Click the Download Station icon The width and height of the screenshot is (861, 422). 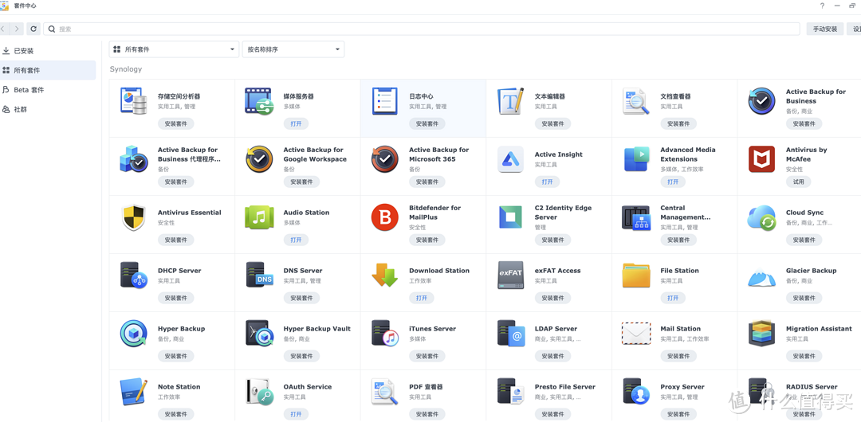tap(384, 275)
